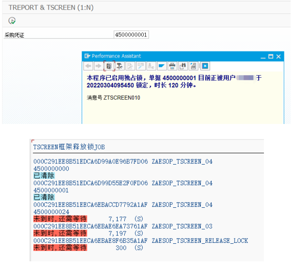Click the 7,177 seconds value
This screenshot has width=304, height=269.
[118, 219]
